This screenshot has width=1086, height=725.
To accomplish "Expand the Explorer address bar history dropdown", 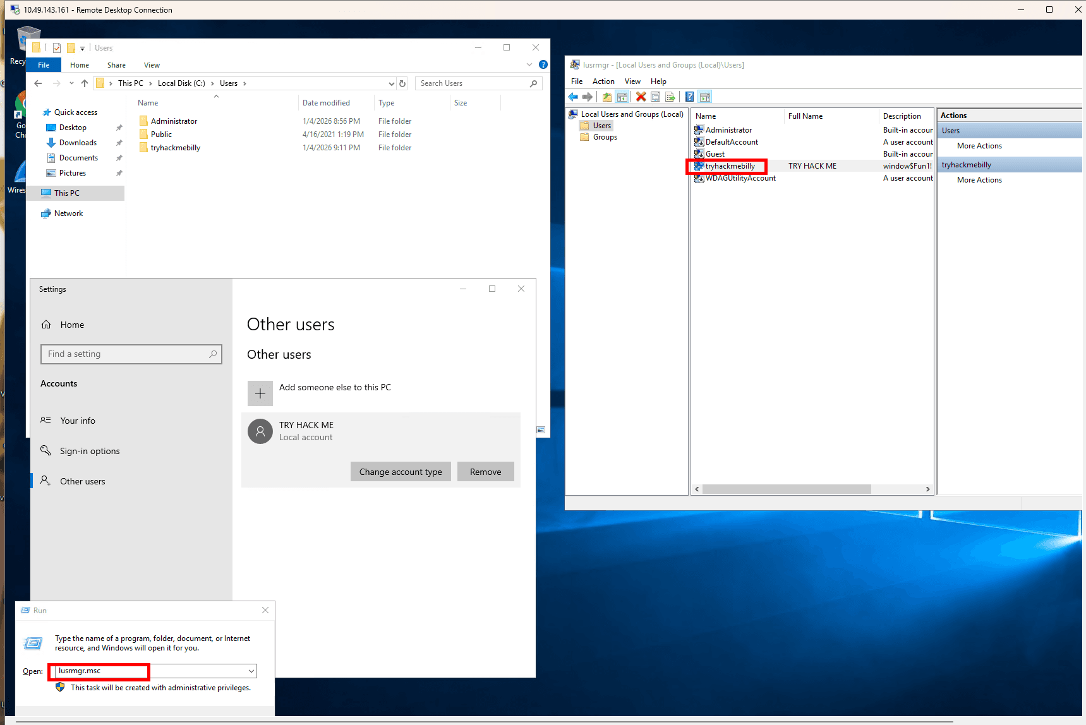I will pyautogui.click(x=391, y=83).
